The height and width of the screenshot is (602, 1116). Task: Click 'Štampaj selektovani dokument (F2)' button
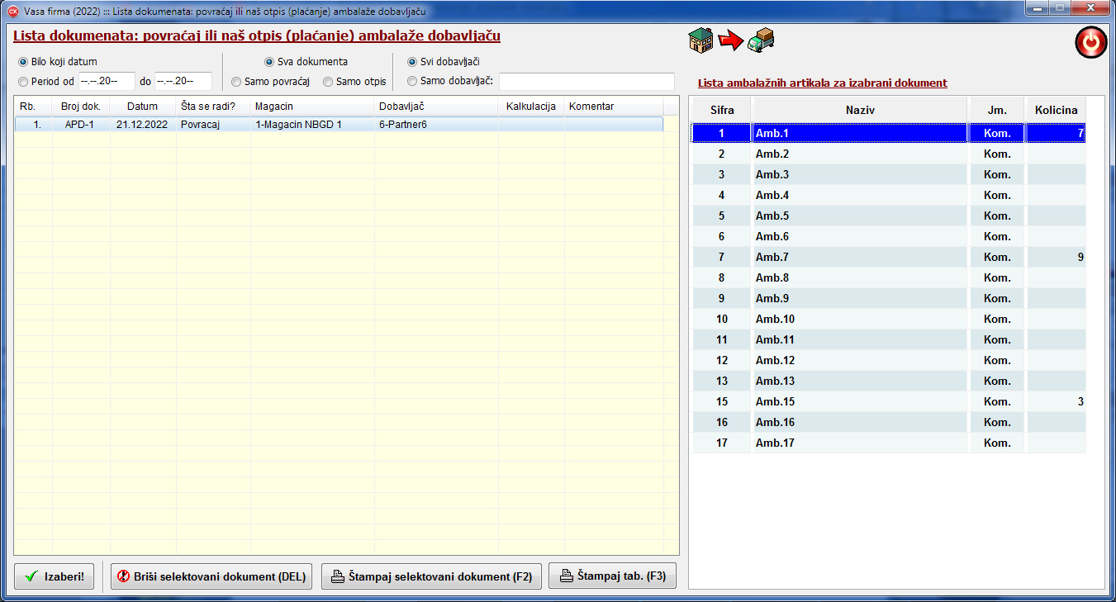click(431, 576)
